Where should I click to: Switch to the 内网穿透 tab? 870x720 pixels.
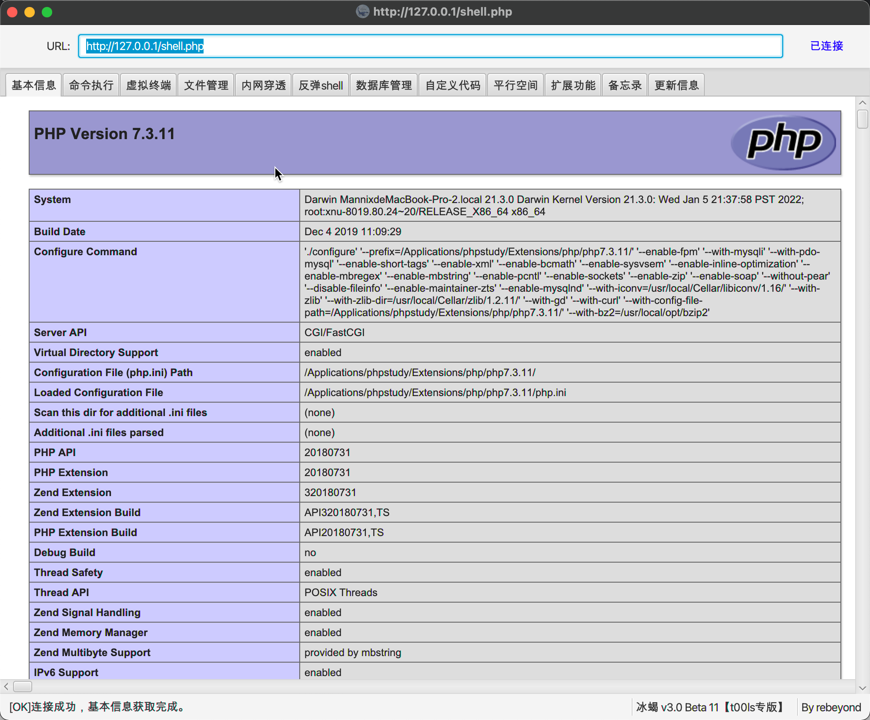point(263,84)
